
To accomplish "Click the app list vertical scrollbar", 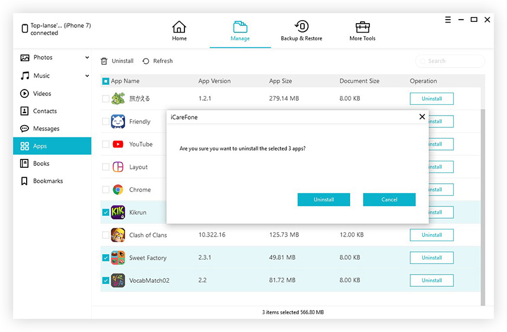I will pyautogui.click(x=482, y=178).
